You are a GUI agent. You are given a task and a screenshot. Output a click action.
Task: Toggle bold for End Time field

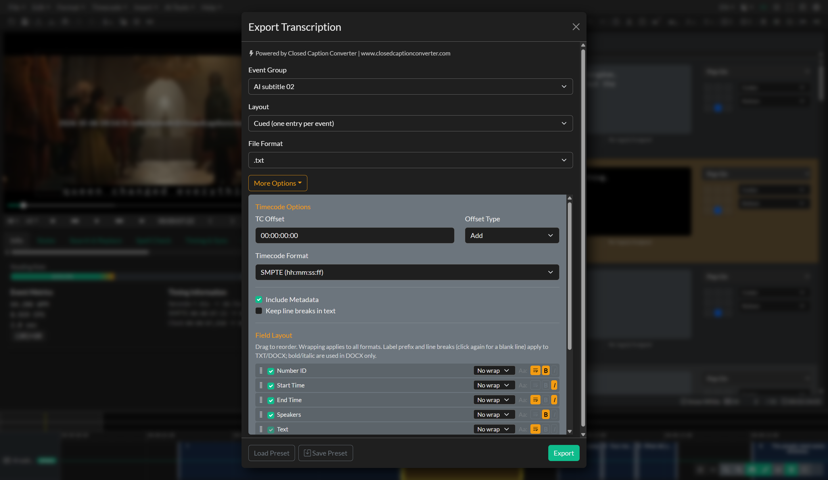point(546,400)
